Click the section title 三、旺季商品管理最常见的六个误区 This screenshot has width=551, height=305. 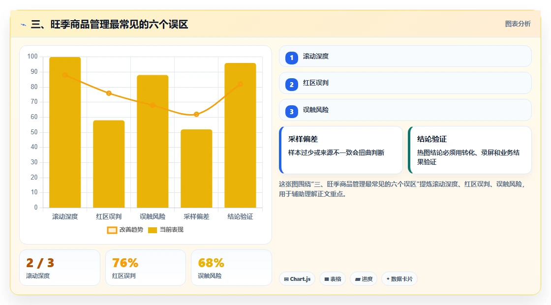point(109,25)
